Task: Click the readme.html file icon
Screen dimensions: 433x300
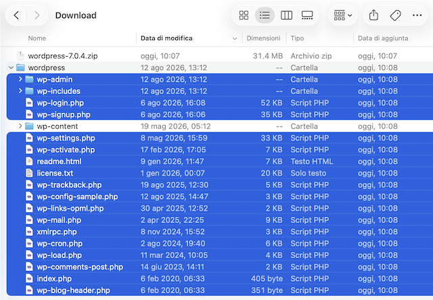Action: coord(29,161)
